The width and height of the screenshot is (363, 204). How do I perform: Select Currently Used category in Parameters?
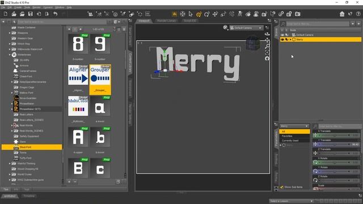[294, 141]
